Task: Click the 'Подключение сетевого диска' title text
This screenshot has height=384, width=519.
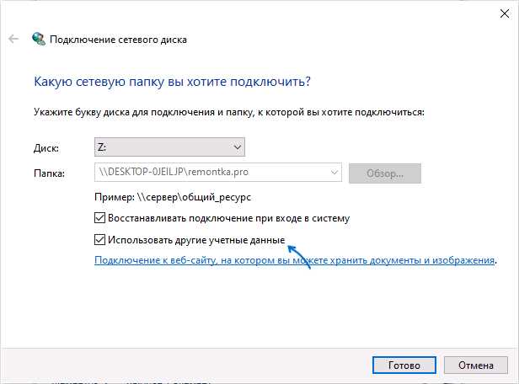Action: (x=118, y=40)
